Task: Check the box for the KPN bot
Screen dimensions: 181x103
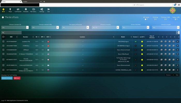Action: [3, 50]
